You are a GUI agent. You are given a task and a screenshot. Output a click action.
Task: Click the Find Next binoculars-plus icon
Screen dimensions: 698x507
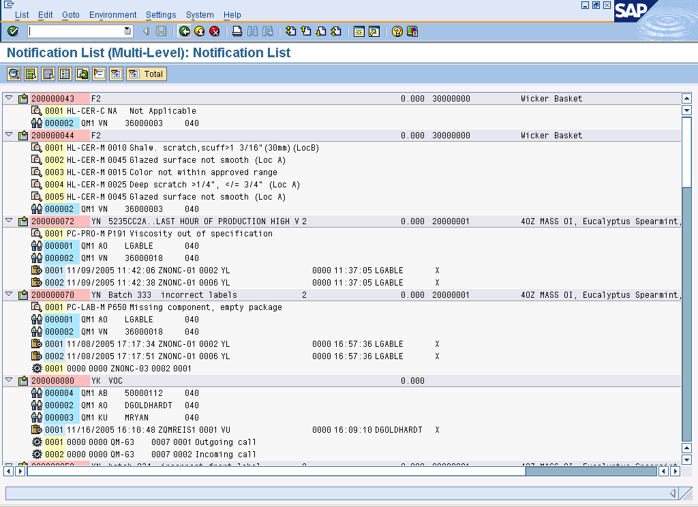267,31
